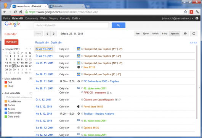Click the browser back arrow

point(5,12)
